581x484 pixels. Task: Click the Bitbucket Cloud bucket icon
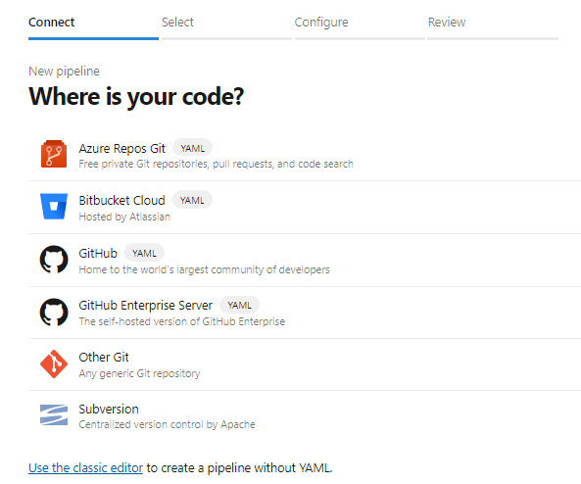[54, 206]
